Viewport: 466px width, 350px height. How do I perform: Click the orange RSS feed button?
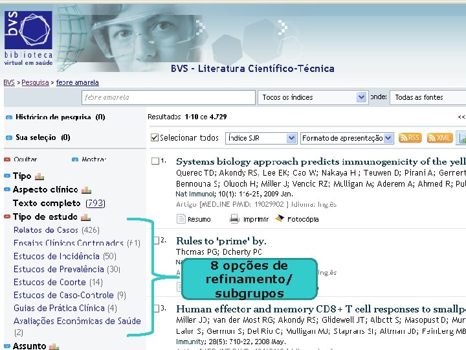click(410, 138)
